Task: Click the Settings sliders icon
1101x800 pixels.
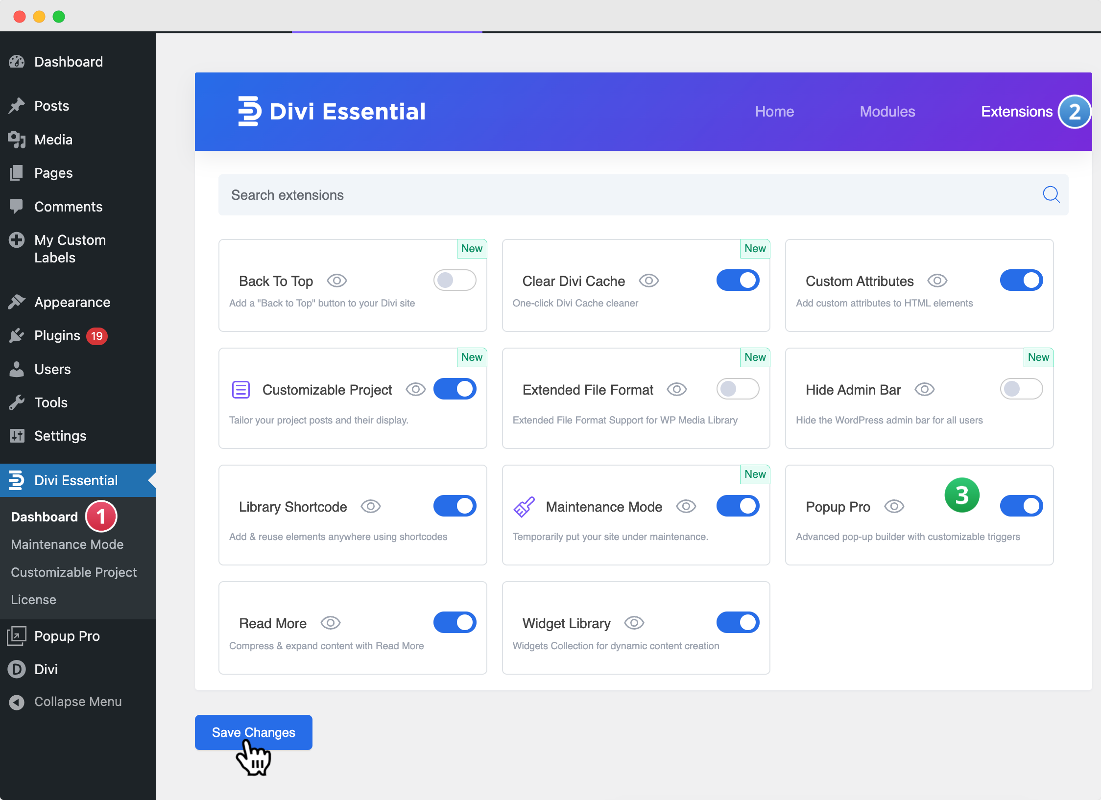Action: (x=17, y=436)
